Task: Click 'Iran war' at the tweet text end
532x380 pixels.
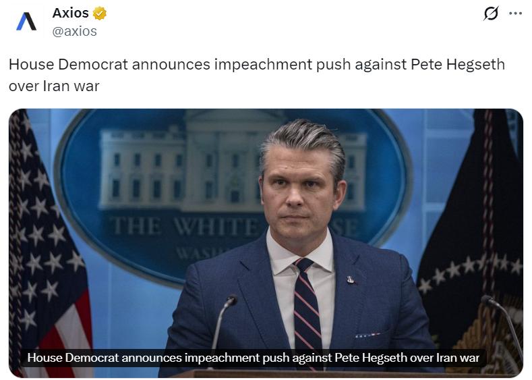Action: pos(71,86)
